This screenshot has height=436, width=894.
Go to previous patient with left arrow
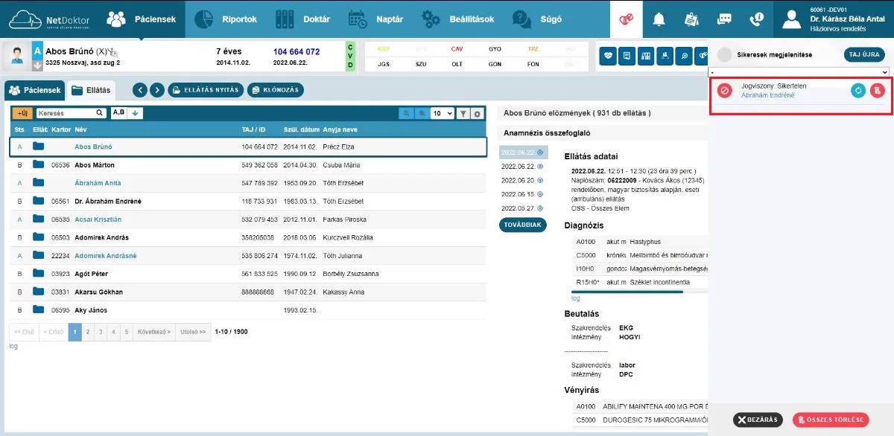pyautogui.click(x=139, y=90)
